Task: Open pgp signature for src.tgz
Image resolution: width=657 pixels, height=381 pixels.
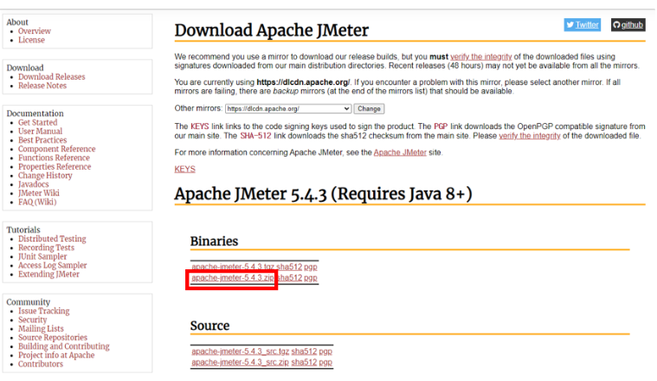Action: (325, 352)
